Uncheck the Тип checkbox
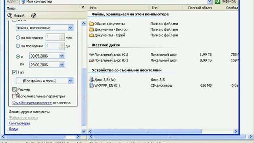This screenshot has height=143, width=254. click(x=14, y=72)
